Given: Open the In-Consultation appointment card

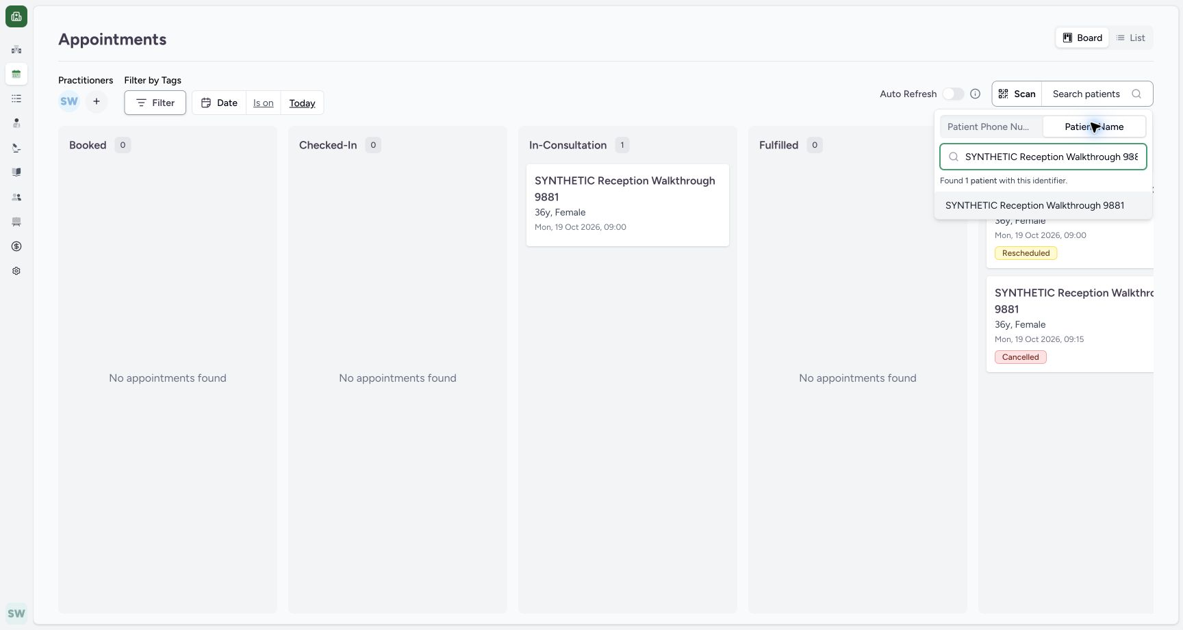Looking at the screenshot, I should click(x=628, y=205).
